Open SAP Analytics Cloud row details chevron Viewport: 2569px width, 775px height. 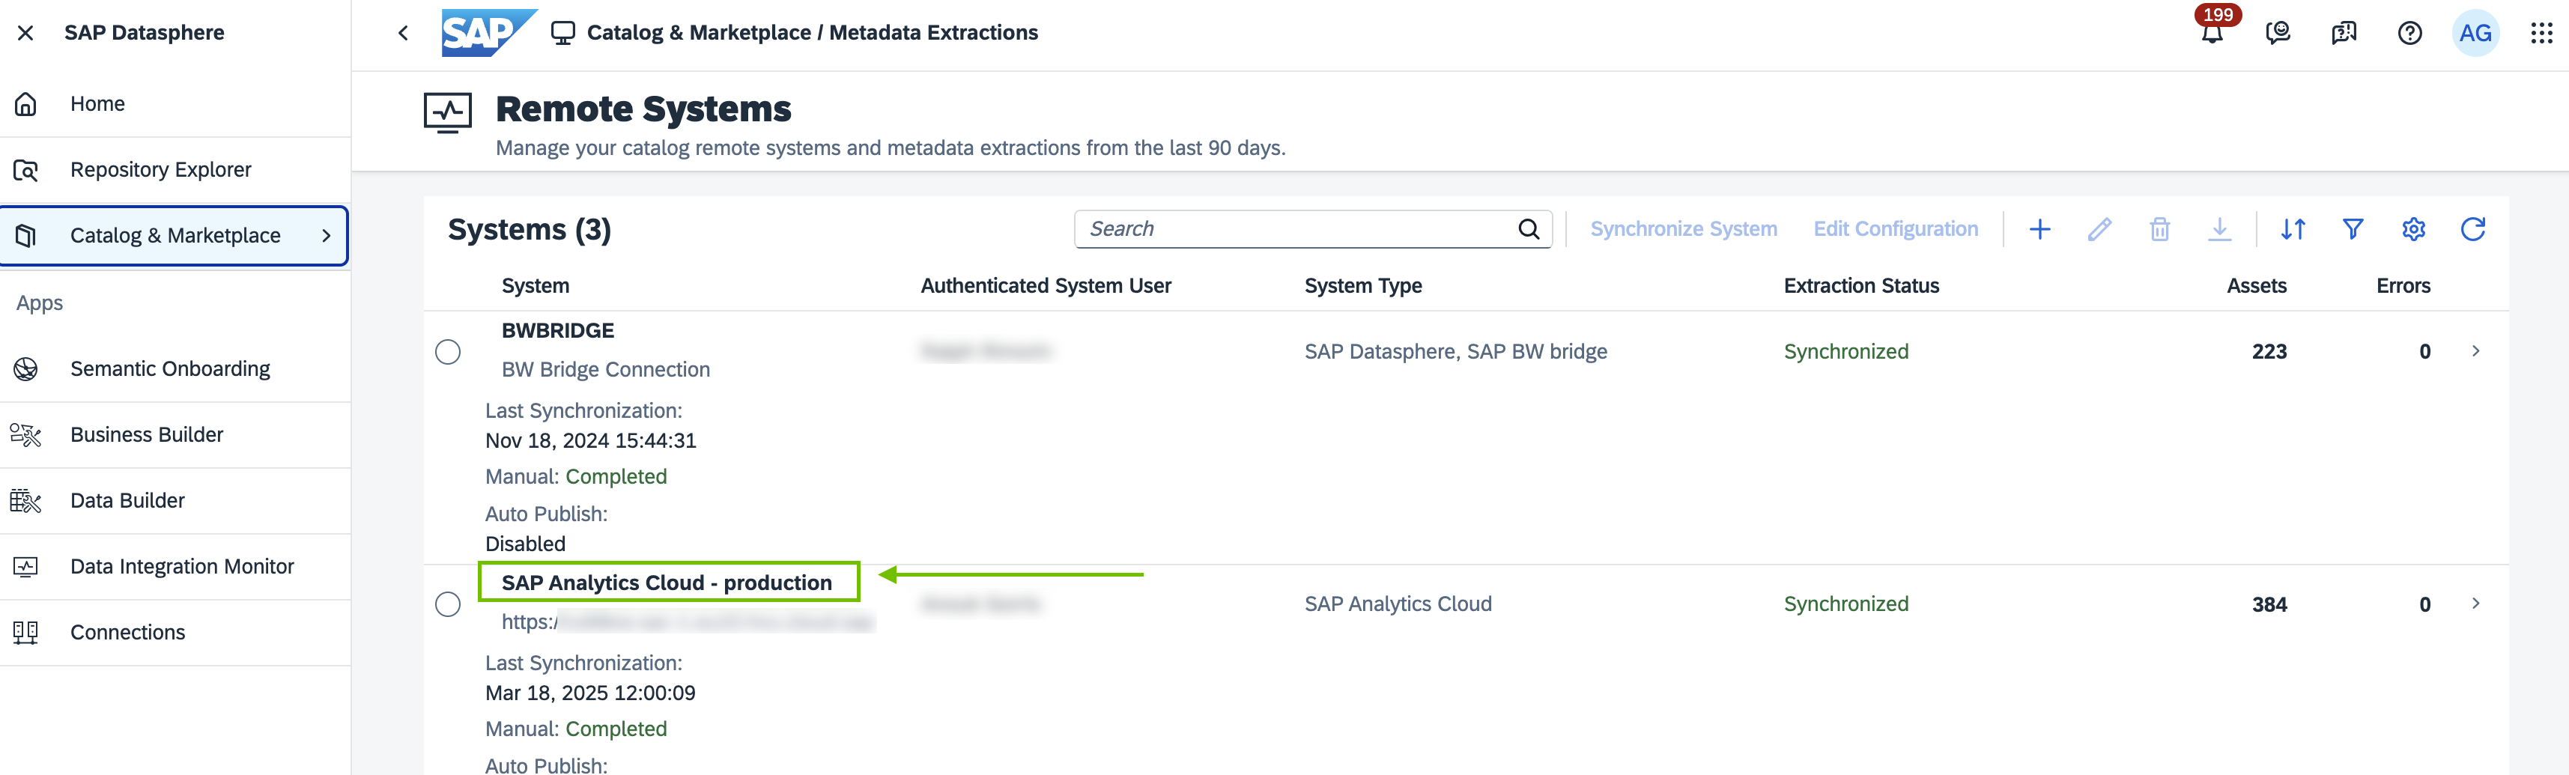[x=2475, y=604]
